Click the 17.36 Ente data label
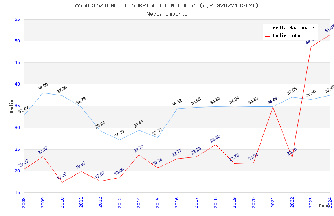 62,176
